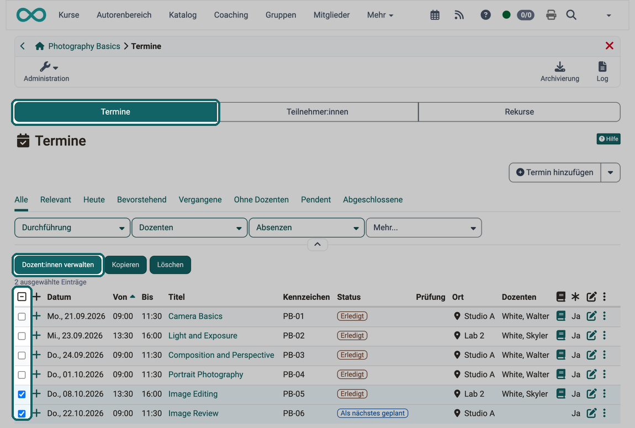The image size is (635, 428).
Task: Uncheck the Image Editing row checkbox
Action: tap(22, 394)
